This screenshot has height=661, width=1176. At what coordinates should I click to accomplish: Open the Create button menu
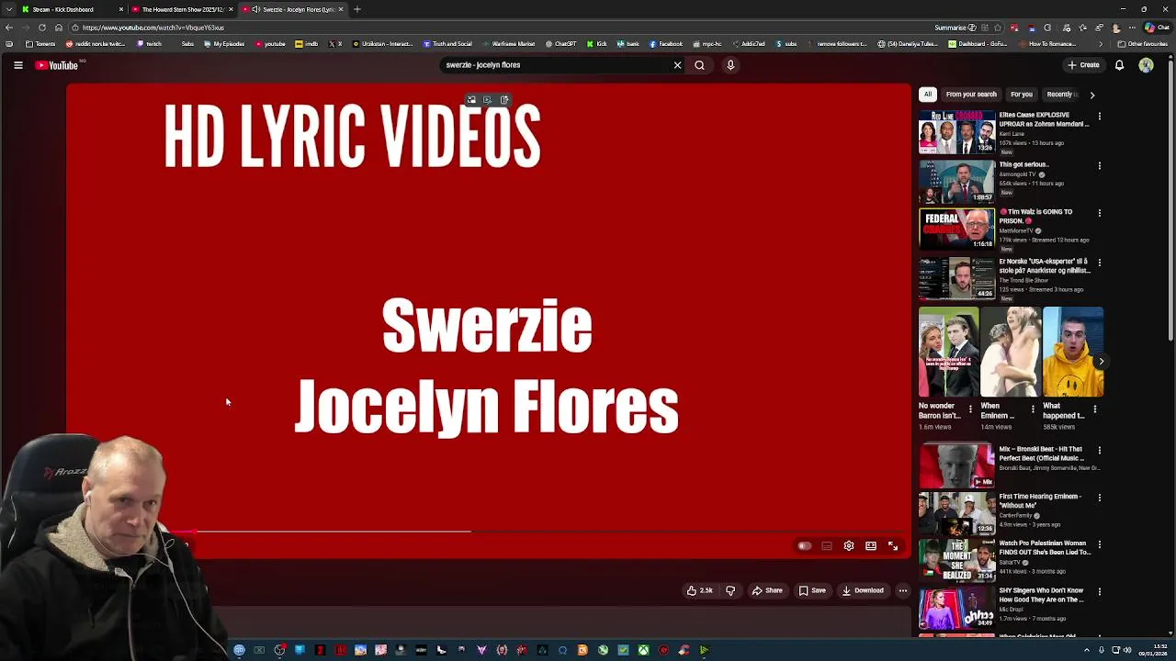1083,65
